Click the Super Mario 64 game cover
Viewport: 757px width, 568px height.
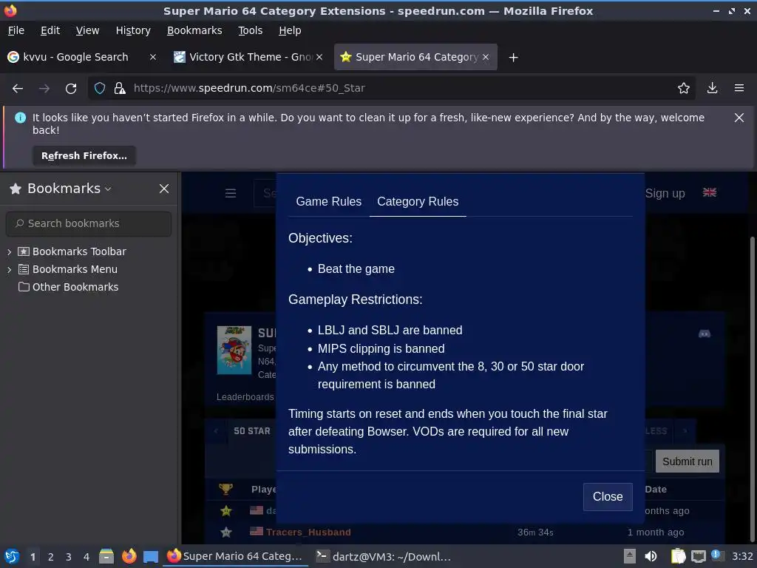234,350
